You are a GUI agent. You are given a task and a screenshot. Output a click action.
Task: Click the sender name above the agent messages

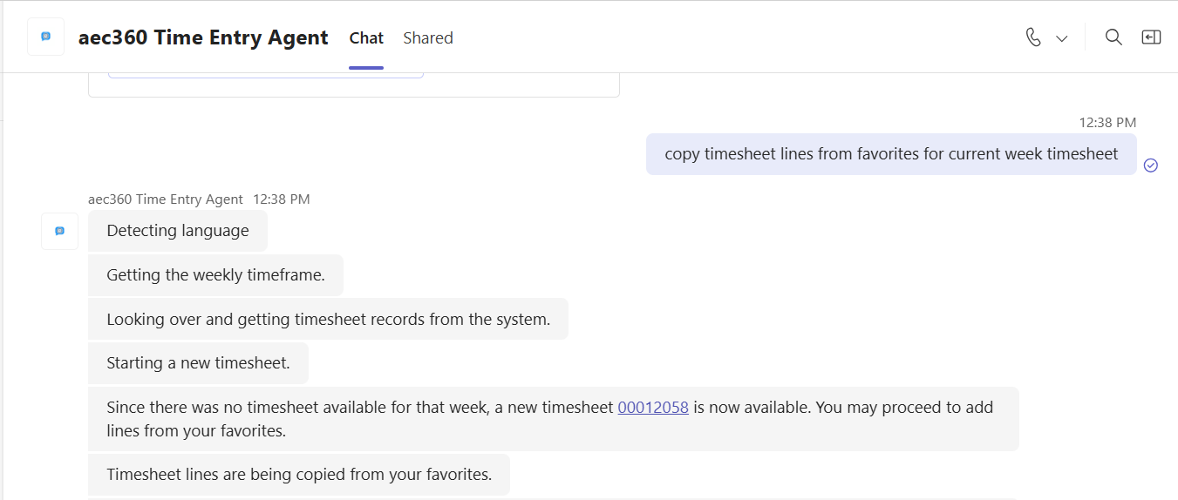166,199
